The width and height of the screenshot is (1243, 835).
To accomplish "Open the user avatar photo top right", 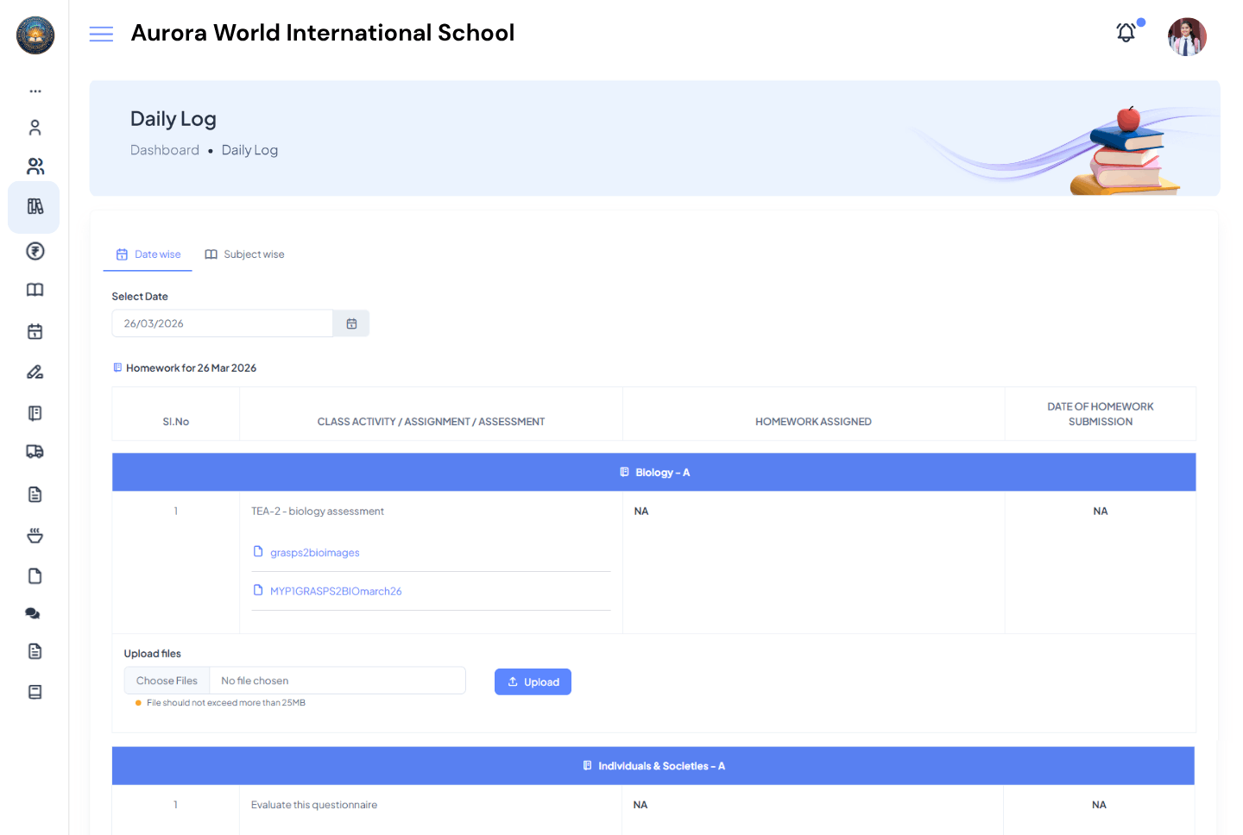I will [1187, 35].
